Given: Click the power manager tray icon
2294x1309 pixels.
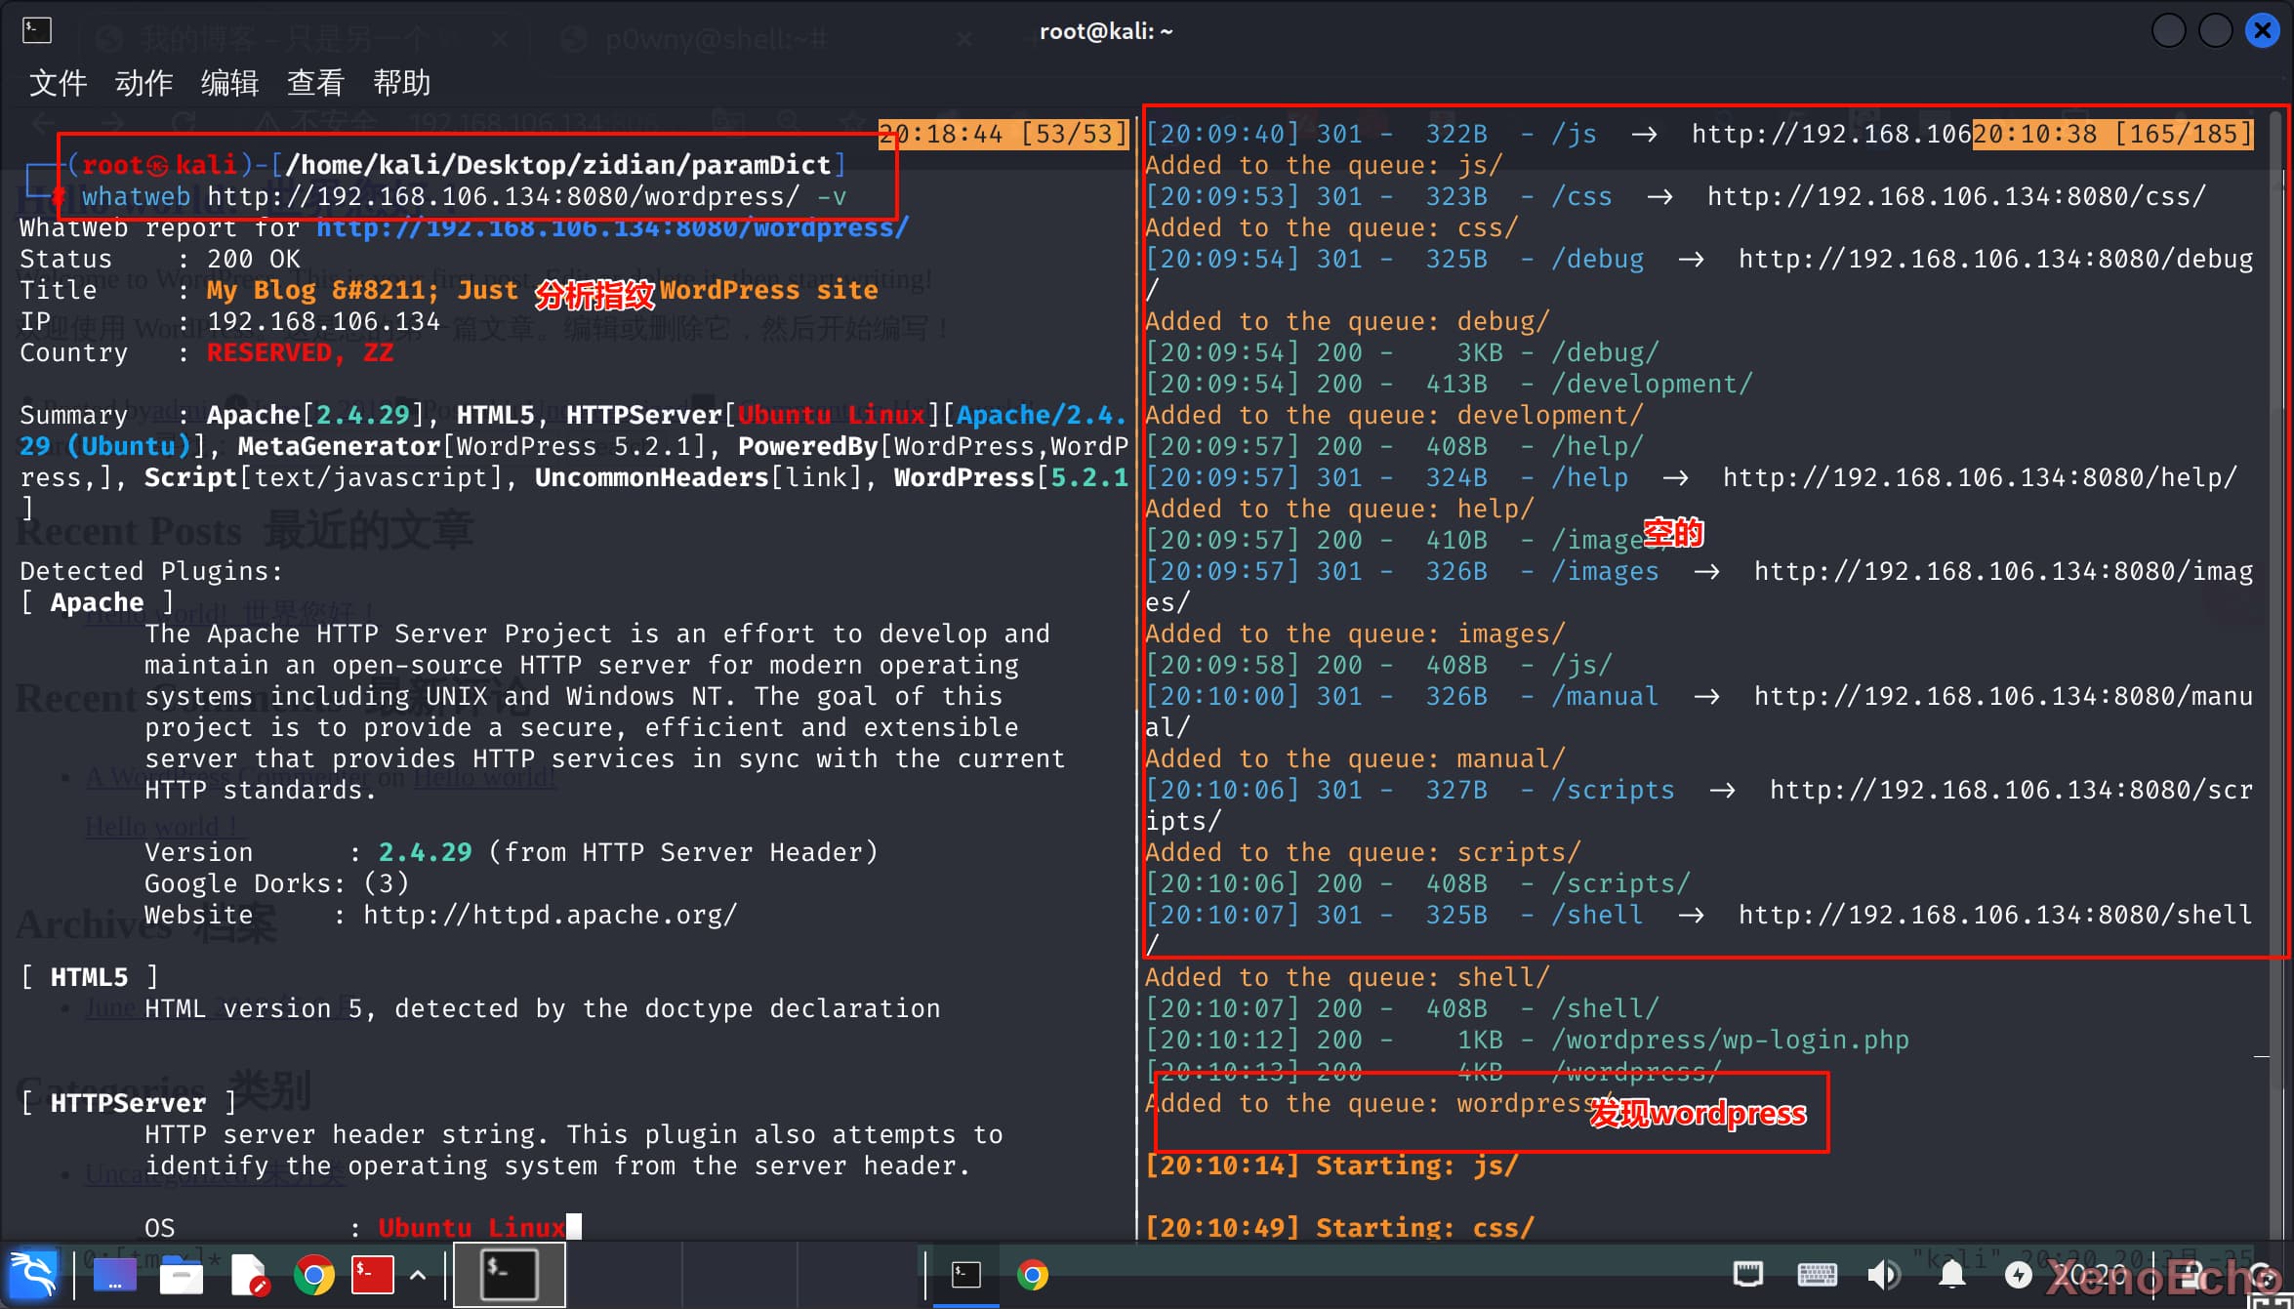Looking at the screenshot, I should click(2018, 1275).
